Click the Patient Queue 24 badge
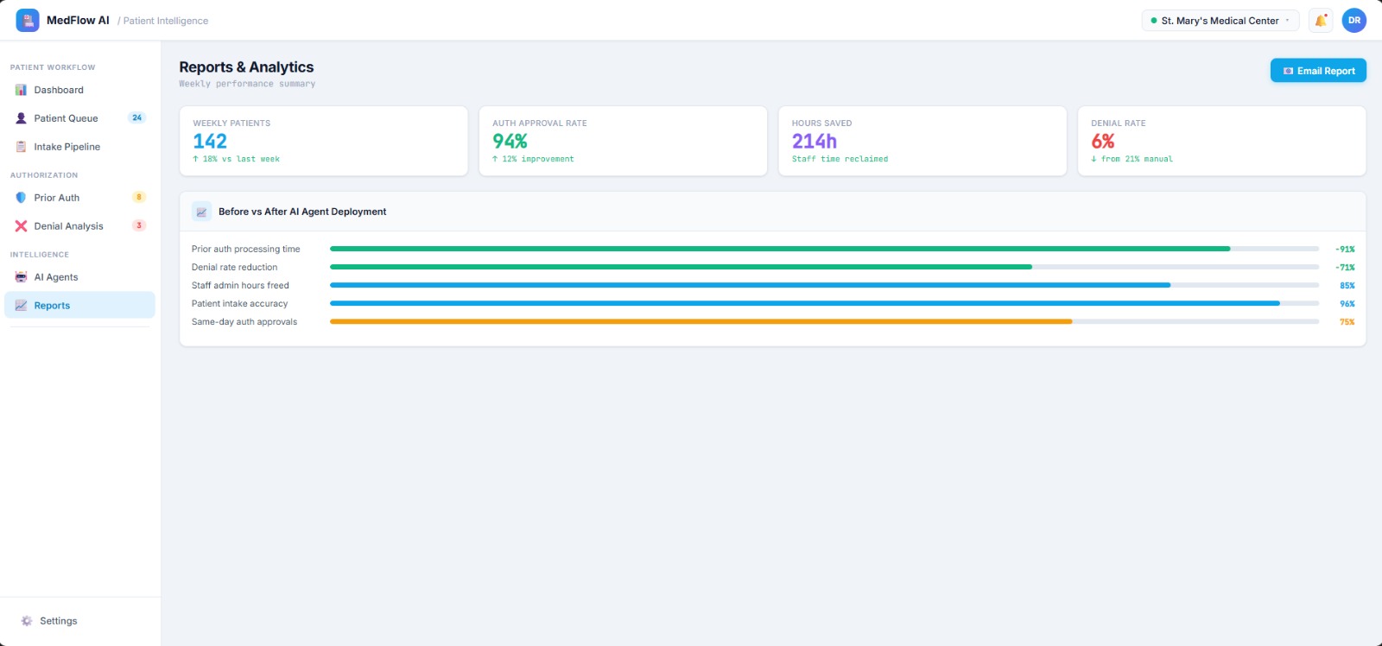1382x646 pixels. coord(137,117)
